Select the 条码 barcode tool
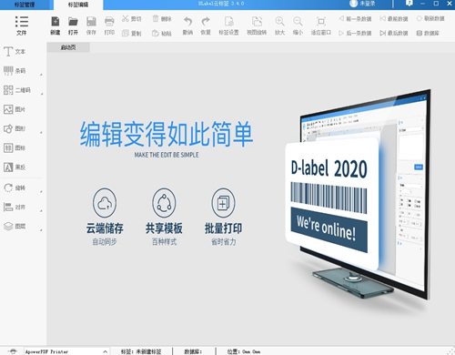The image size is (455, 355). pos(15,71)
